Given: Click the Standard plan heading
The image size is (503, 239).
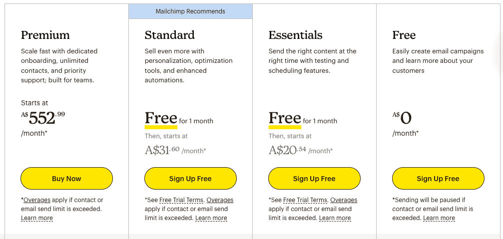Looking at the screenshot, I should coord(170,35).
